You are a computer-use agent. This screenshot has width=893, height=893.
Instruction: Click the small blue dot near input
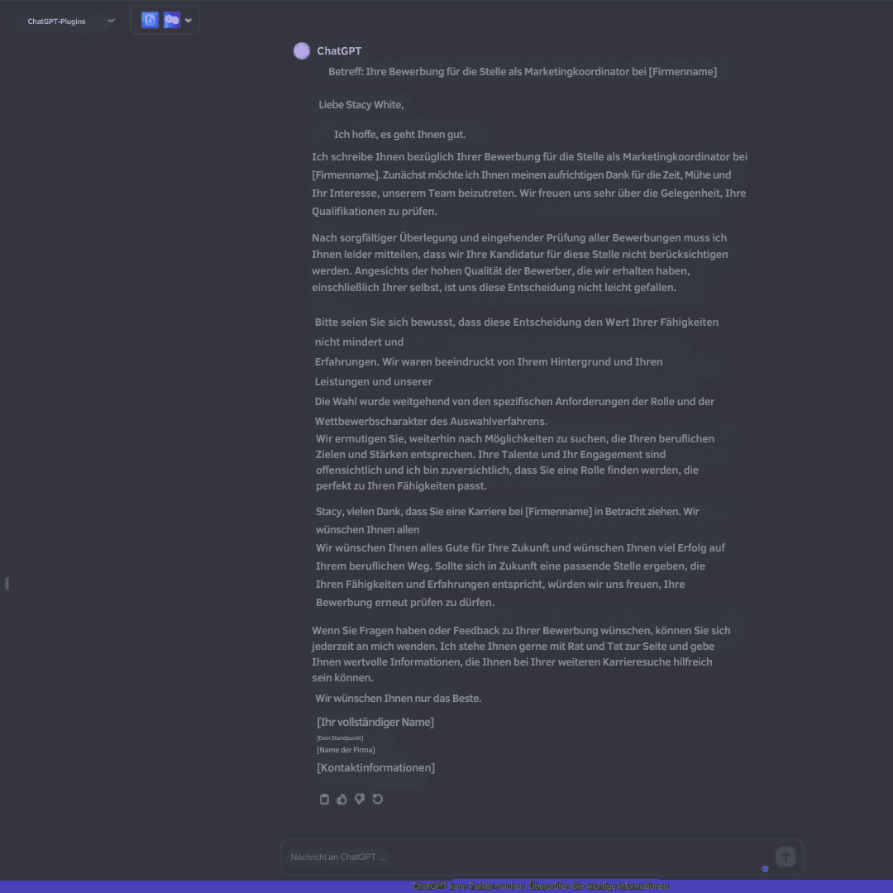click(x=765, y=868)
